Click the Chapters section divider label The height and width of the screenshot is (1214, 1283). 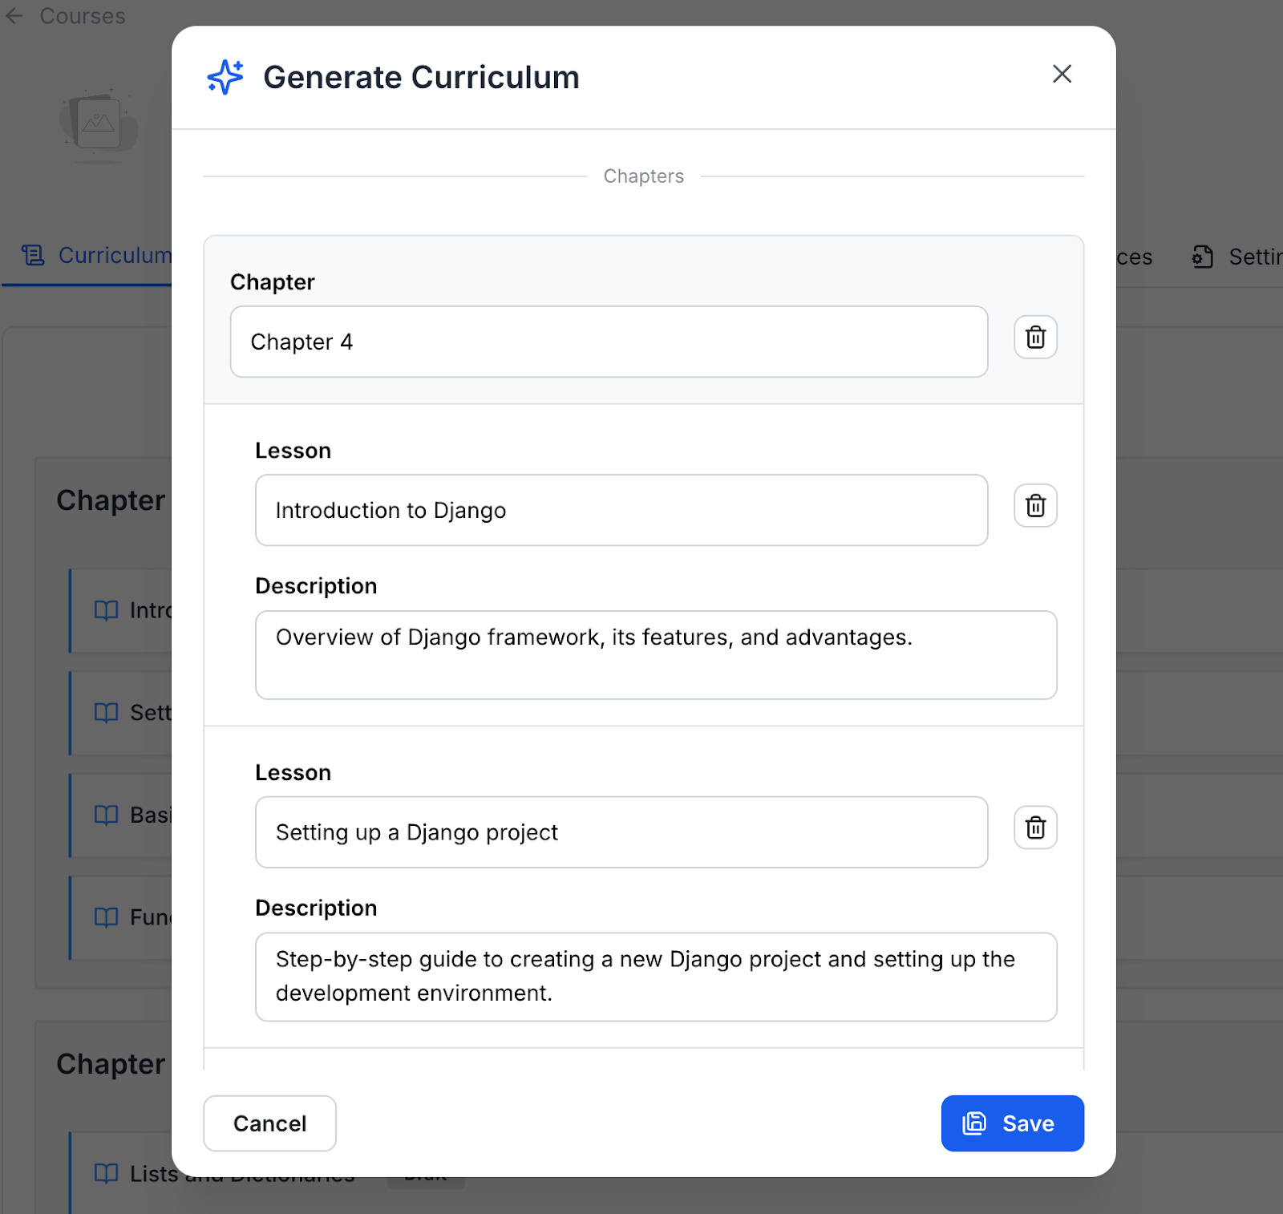[644, 176]
